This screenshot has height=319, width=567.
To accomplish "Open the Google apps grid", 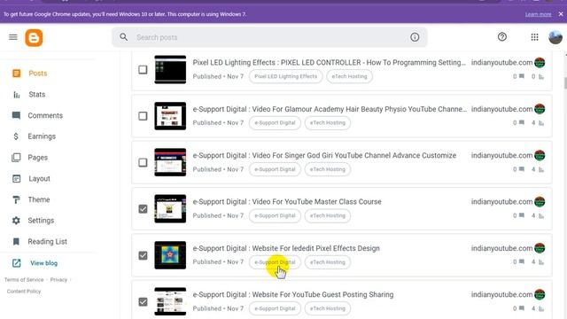I will tap(534, 37).
